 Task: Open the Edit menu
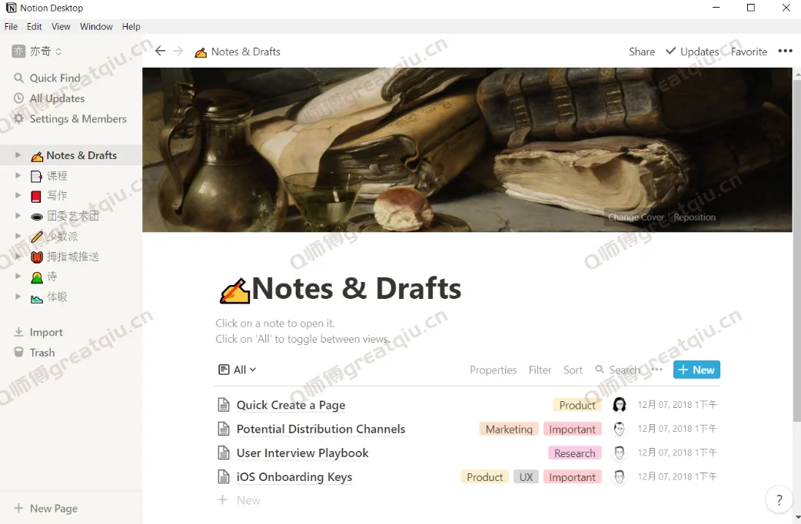click(x=35, y=26)
